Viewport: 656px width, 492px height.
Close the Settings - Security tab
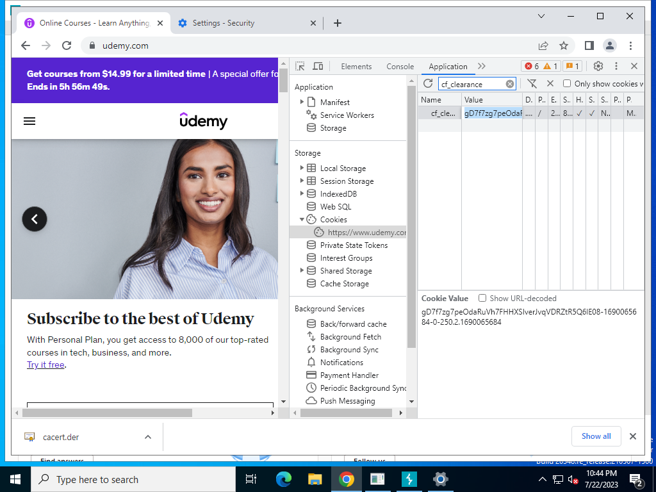(x=313, y=23)
